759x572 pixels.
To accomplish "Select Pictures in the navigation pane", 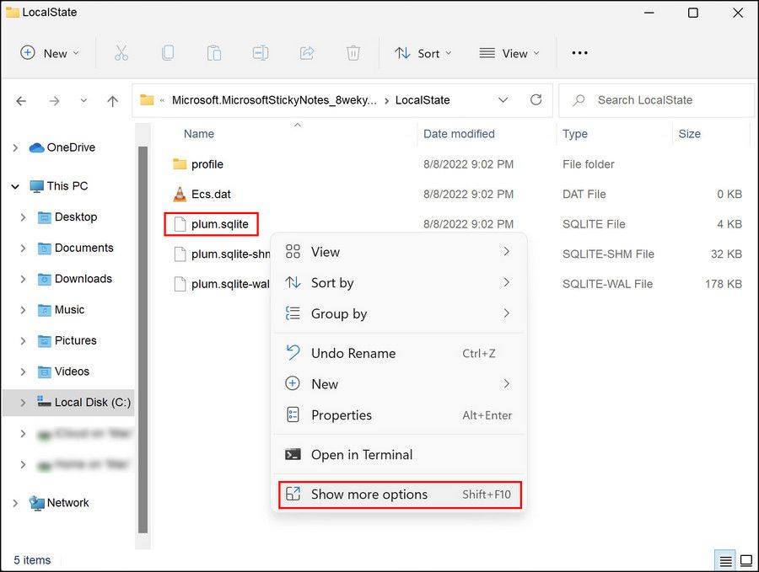I will (76, 341).
